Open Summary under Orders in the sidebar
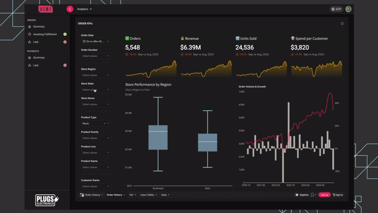This screenshot has height=213, width=378. tap(39, 27)
